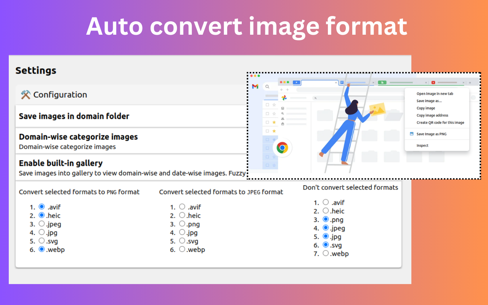Click the browser back arrow
This screenshot has width=488, height=305.
coord(282,90)
